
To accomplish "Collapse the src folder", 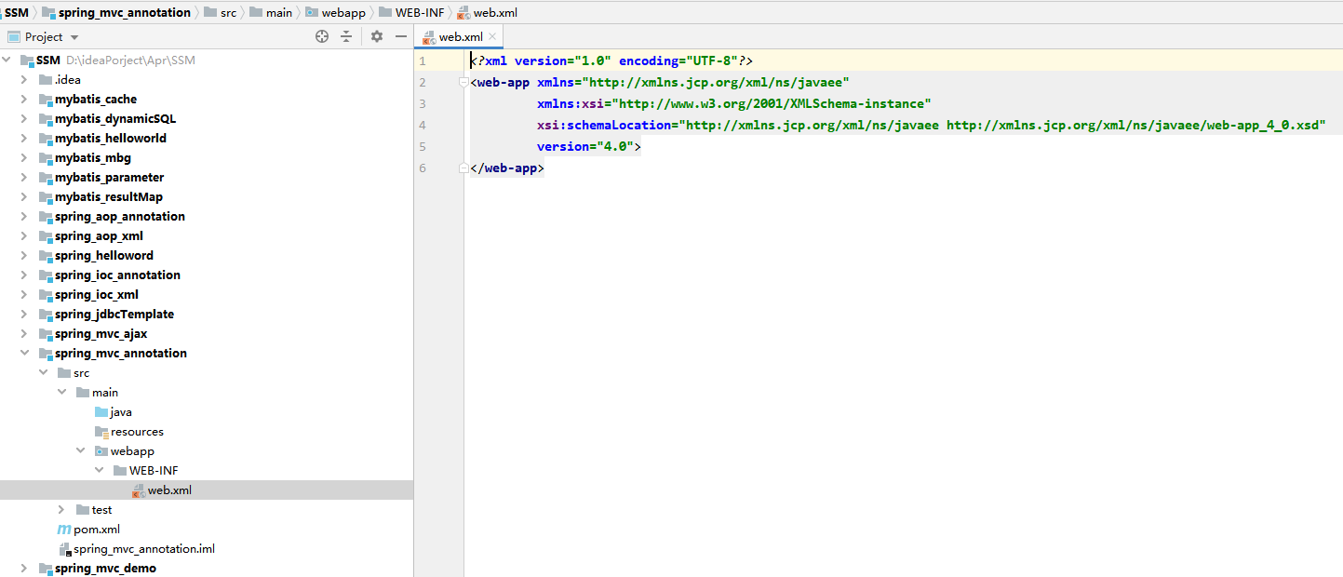I will (43, 372).
